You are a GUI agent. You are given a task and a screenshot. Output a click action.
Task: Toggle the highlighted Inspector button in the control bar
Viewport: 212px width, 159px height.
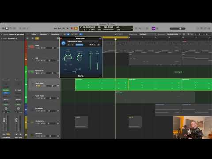[x=7, y=28]
